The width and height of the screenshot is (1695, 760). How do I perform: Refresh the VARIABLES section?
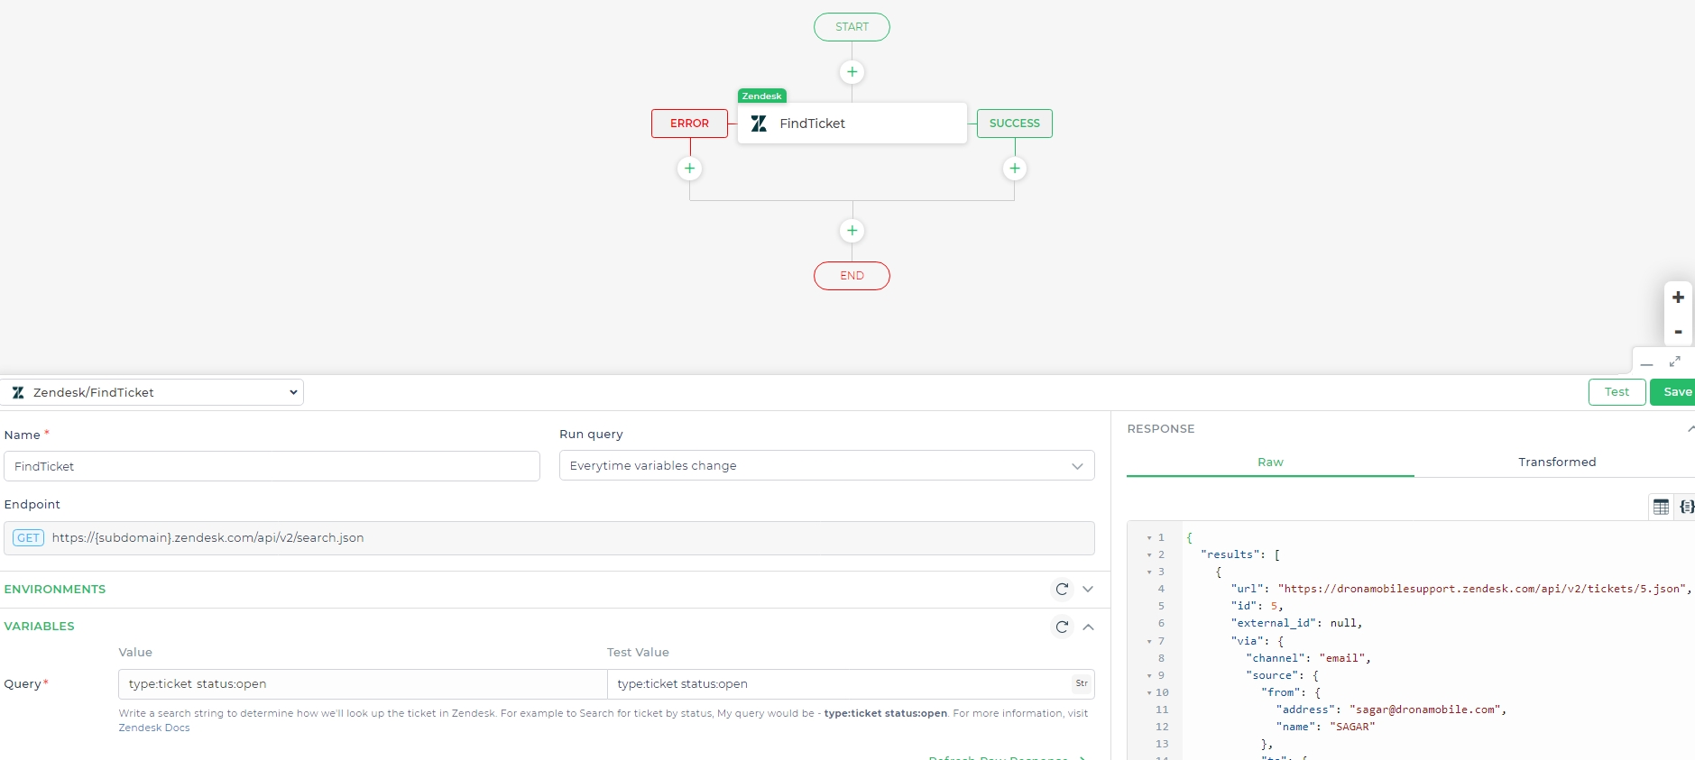[1062, 627]
